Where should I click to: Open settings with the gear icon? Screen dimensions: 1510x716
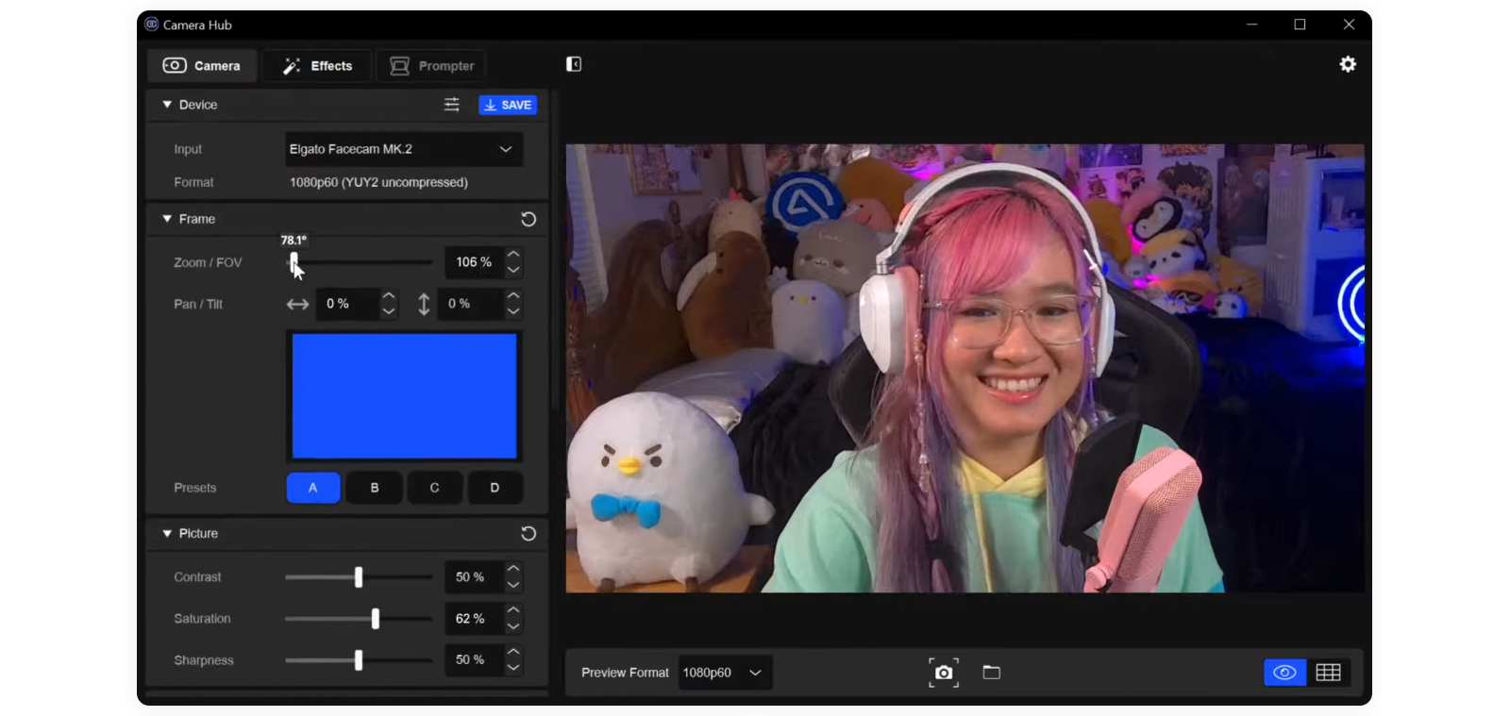tap(1348, 64)
